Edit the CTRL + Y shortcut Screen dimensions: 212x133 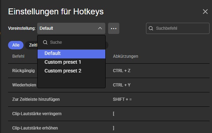coord(121,85)
